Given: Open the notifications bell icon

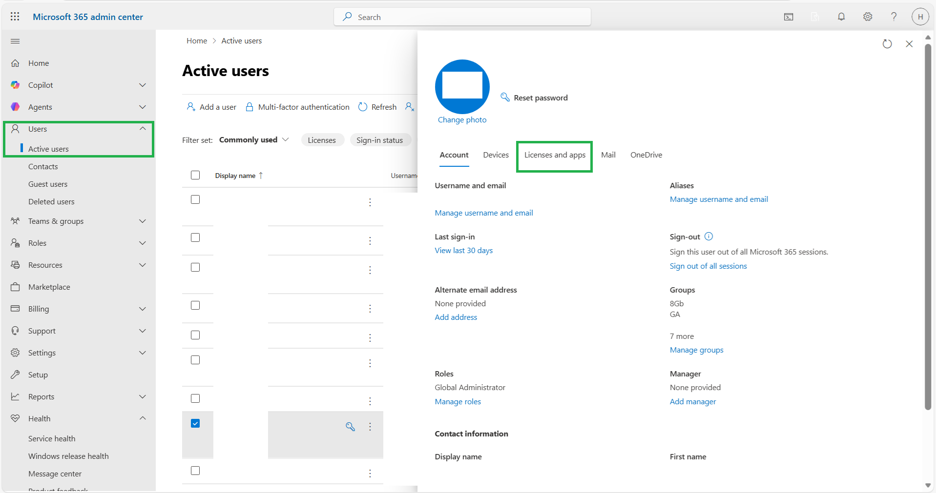Looking at the screenshot, I should click(841, 17).
